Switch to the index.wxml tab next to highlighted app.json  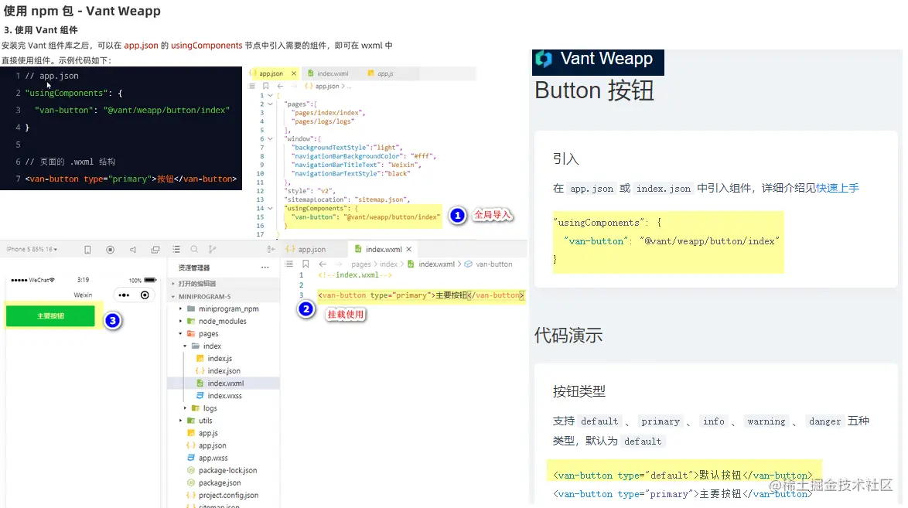[328, 73]
